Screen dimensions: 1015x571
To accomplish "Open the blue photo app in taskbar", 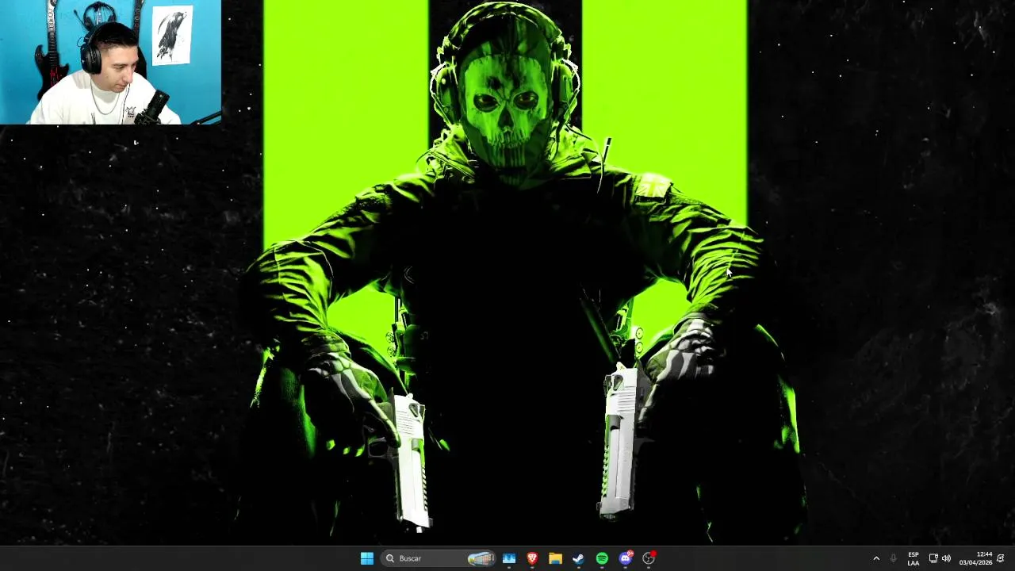I will pyautogui.click(x=509, y=558).
